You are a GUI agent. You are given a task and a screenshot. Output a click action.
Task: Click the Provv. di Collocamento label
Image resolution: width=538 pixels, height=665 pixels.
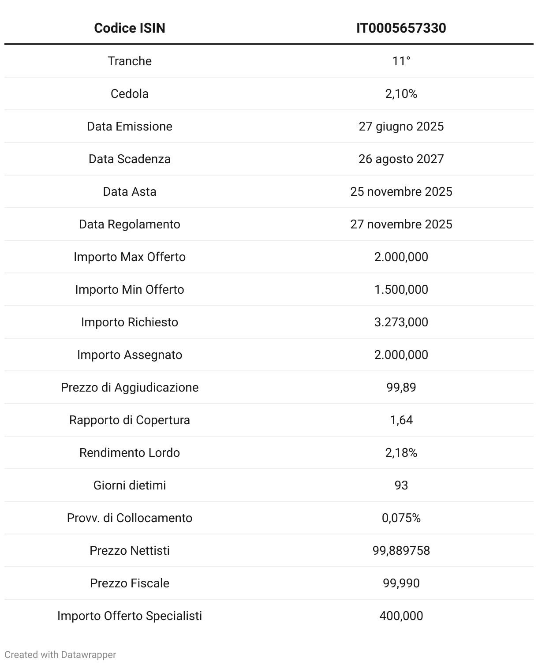coord(130,518)
